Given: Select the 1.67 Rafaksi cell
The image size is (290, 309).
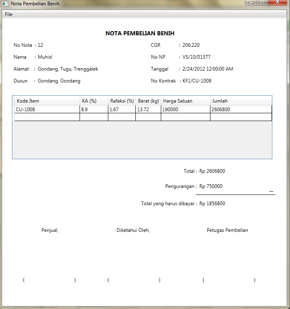Looking at the screenshot, I should (122, 110).
